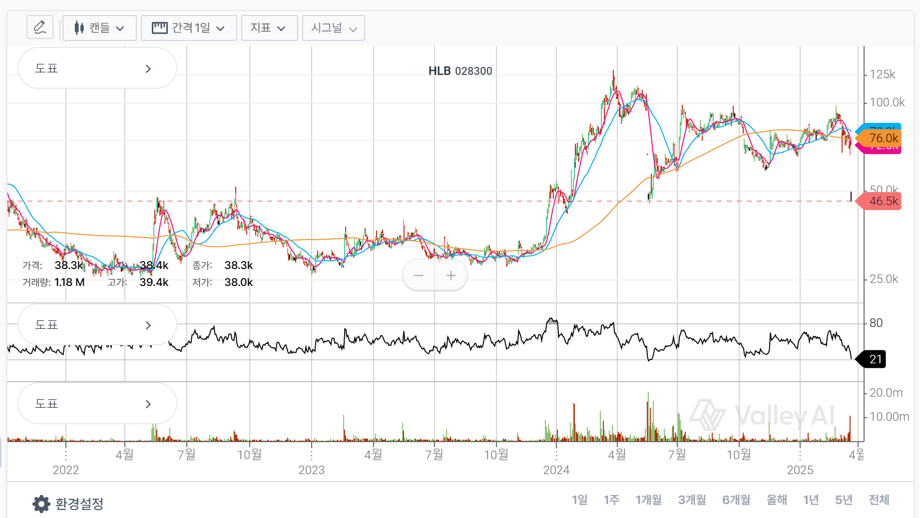
Task: Show 올해 year-to-date range
Action: (777, 500)
